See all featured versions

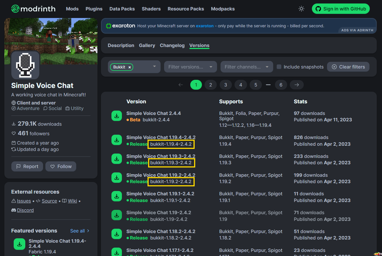pos(80,231)
